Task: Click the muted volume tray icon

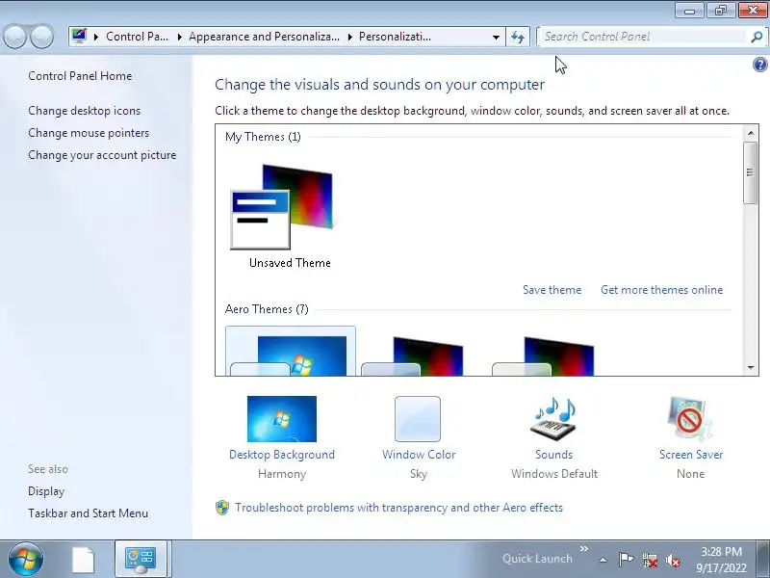Action: coord(672,560)
